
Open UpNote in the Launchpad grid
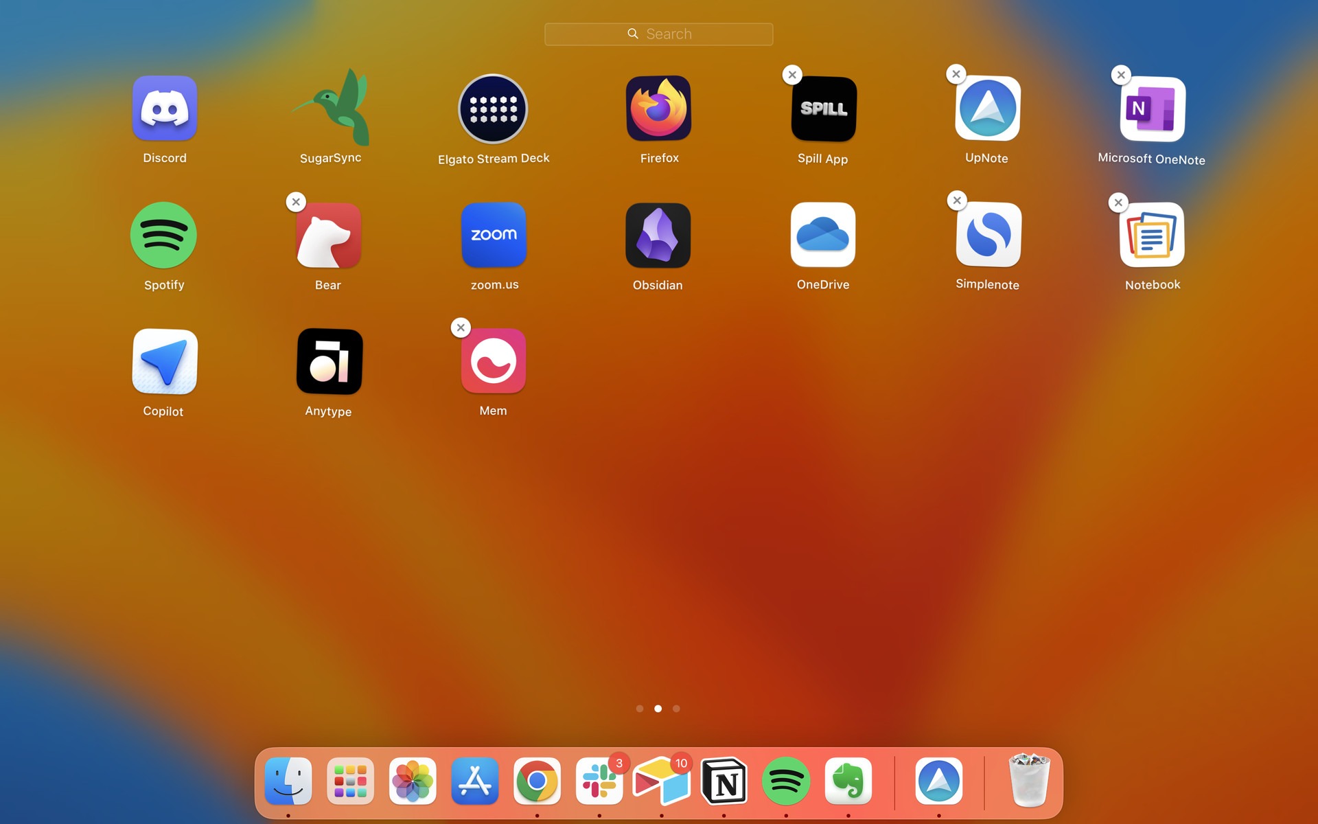[988, 108]
